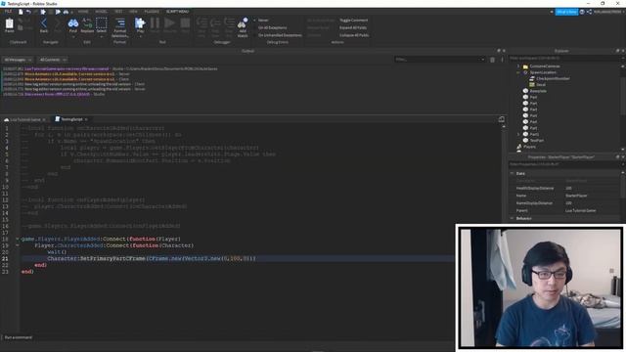Switch to the MODEL ribbon tab
Image resolution: width=626 pixels, height=352 pixels.
pyautogui.click(x=101, y=12)
